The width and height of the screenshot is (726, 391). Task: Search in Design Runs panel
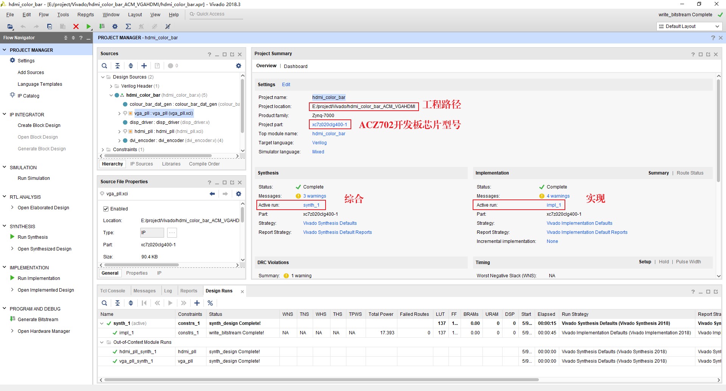pyautogui.click(x=104, y=303)
